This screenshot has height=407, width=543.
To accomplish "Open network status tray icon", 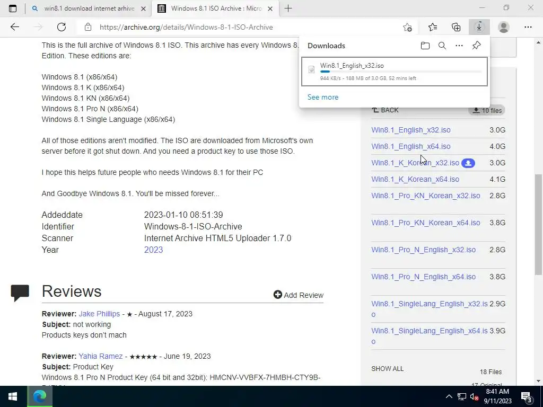I will [462, 396].
